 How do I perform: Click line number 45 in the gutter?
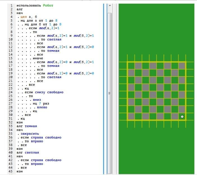(11, 171)
